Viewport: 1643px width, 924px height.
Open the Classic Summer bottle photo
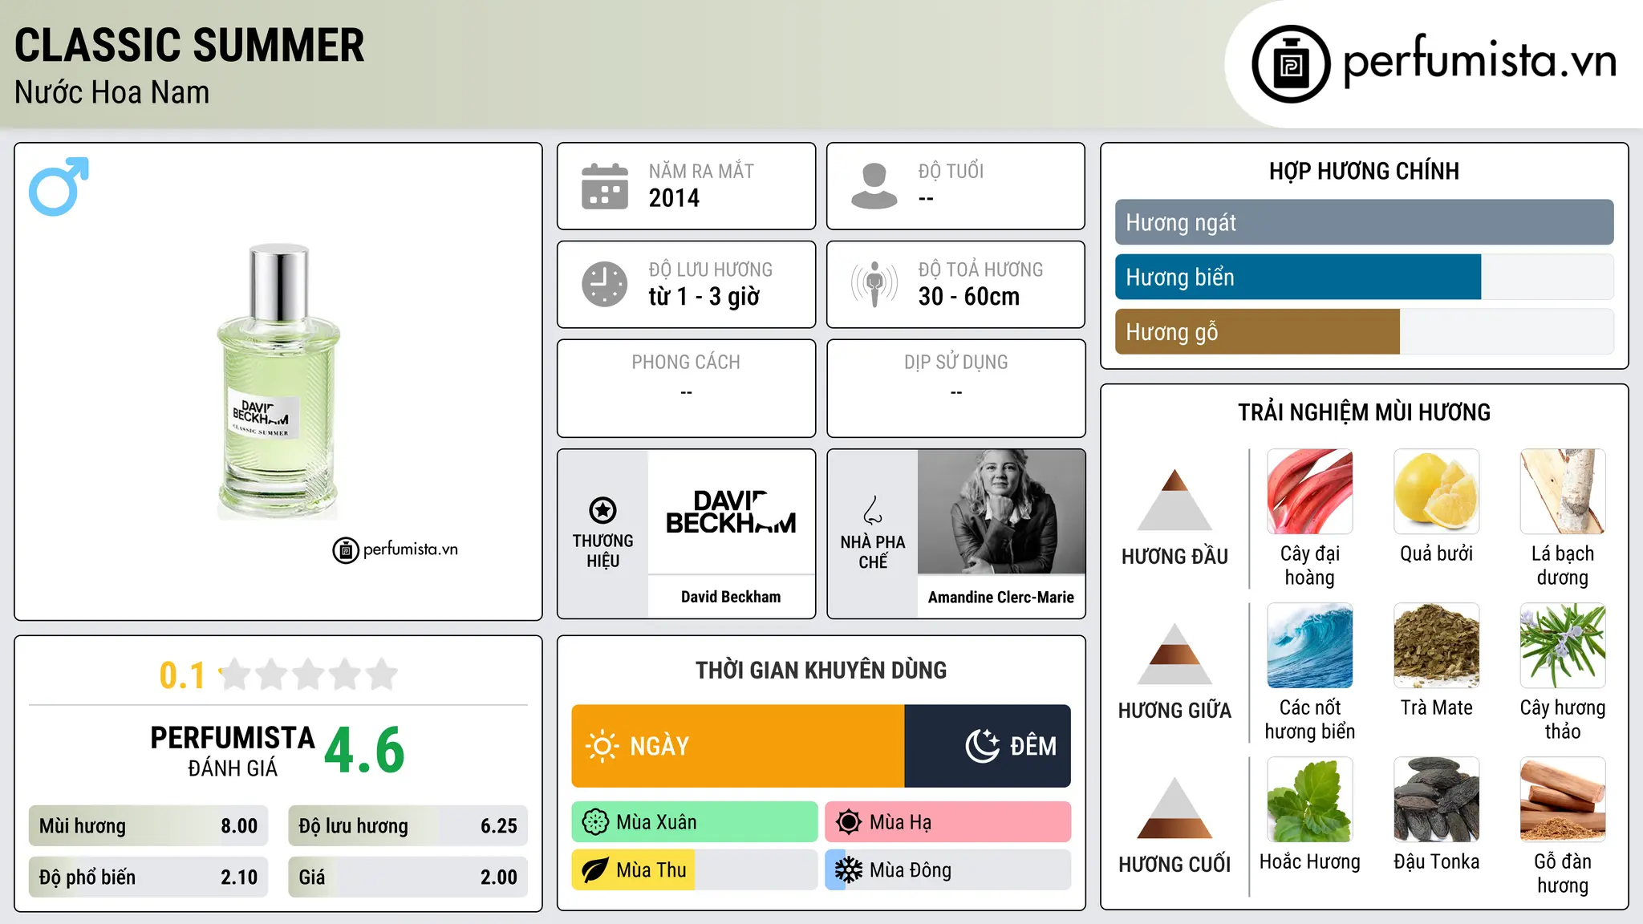[278, 382]
